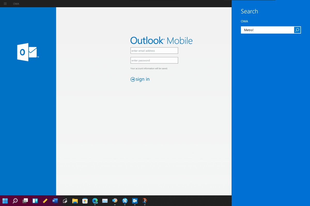Viewport: 310px width, 206px height.
Task: Click the magnifier search button in Search pane
Action: (x=297, y=30)
